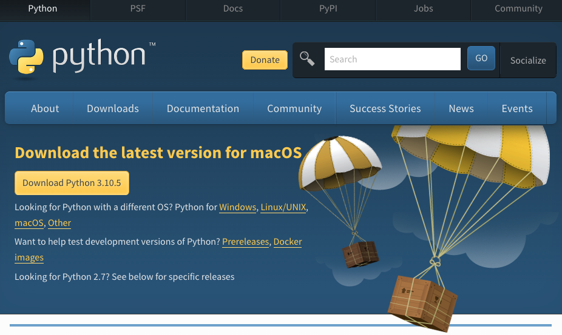Open the Socialize dropdown menu
The image size is (562, 335).
(x=527, y=60)
